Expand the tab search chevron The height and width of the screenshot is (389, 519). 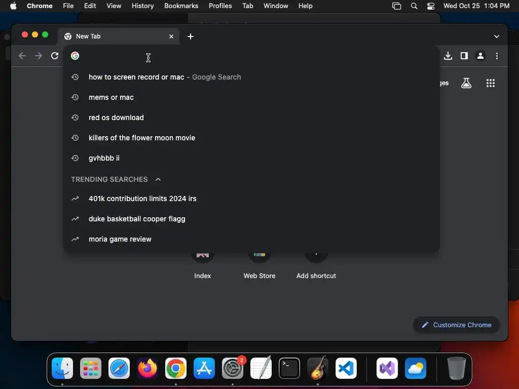(497, 36)
